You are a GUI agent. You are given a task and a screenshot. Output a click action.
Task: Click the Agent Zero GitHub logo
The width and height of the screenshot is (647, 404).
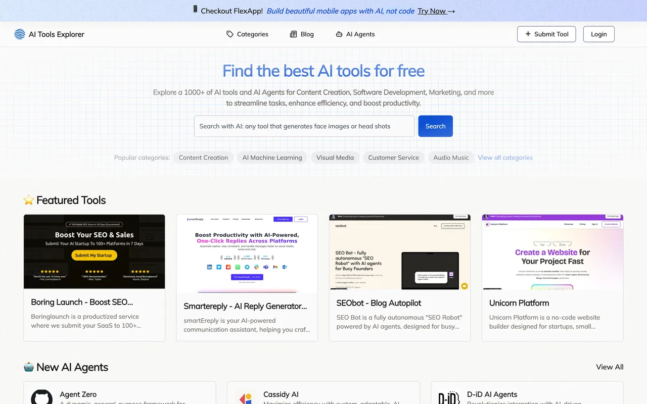pos(41,397)
